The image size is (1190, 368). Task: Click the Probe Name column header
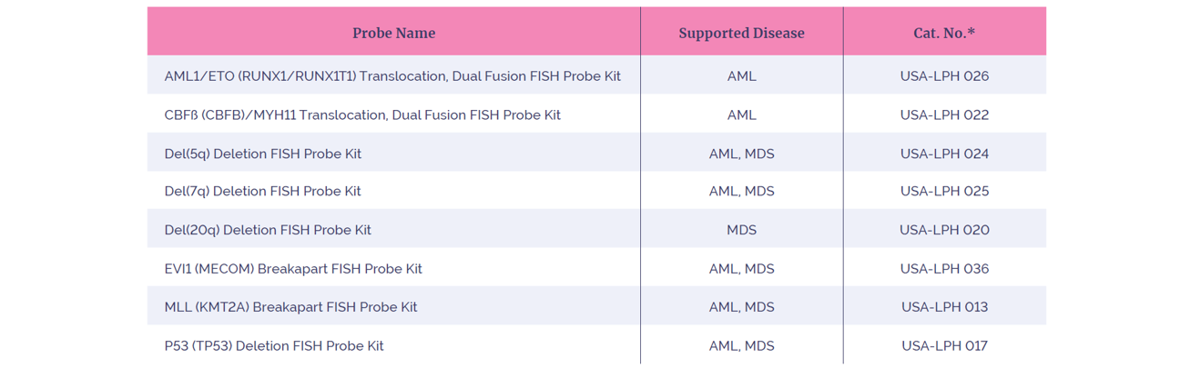click(393, 33)
